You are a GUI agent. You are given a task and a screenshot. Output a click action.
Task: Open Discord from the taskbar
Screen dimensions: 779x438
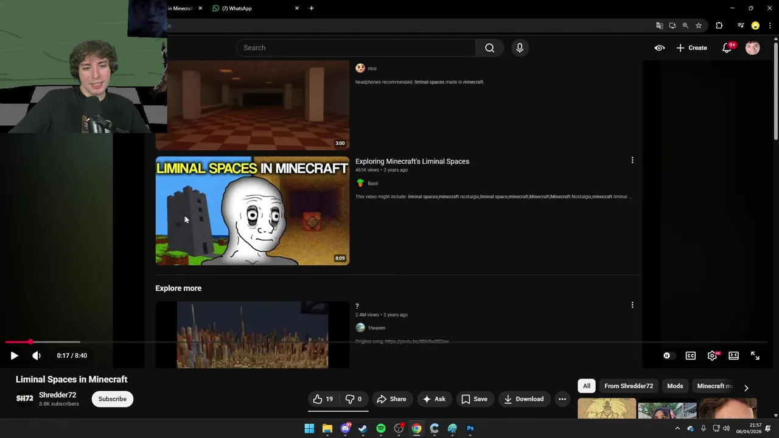point(345,428)
